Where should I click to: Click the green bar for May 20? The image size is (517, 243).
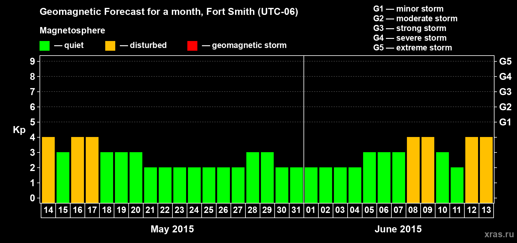coord(136,177)
